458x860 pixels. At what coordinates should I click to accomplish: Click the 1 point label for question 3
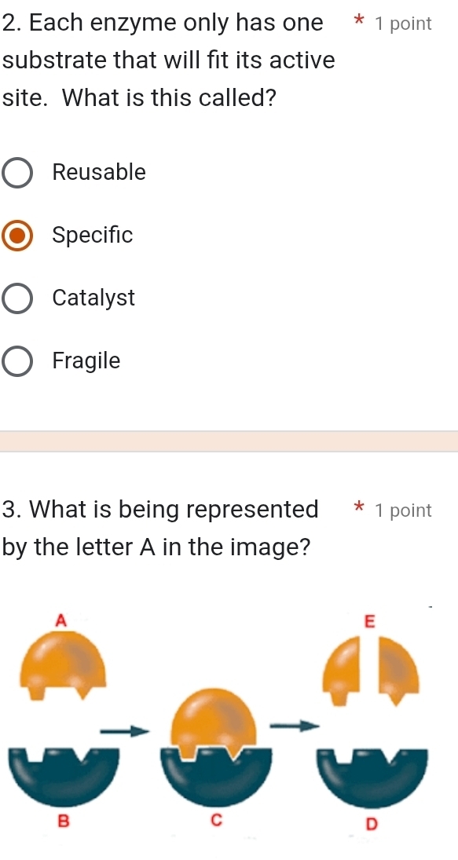tap(403, 511)
